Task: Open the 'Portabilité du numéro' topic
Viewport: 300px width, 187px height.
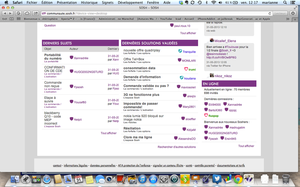Action: (x=52, y=57)
